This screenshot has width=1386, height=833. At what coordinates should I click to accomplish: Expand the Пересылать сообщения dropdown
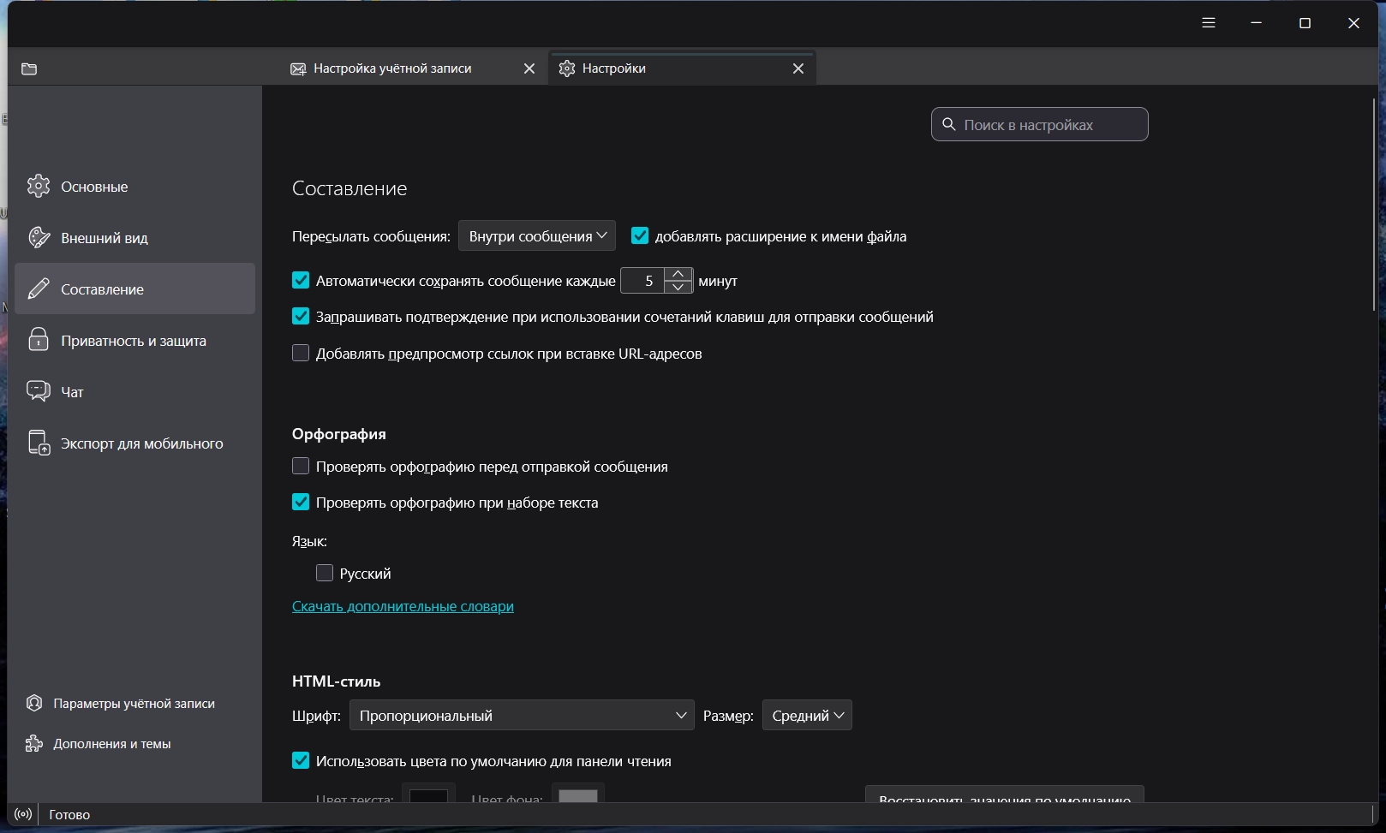click(536, 235)
